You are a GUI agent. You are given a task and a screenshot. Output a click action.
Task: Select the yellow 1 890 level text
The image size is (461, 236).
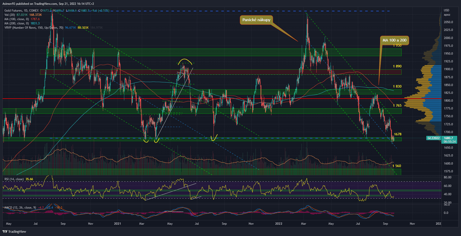point(397,66)
